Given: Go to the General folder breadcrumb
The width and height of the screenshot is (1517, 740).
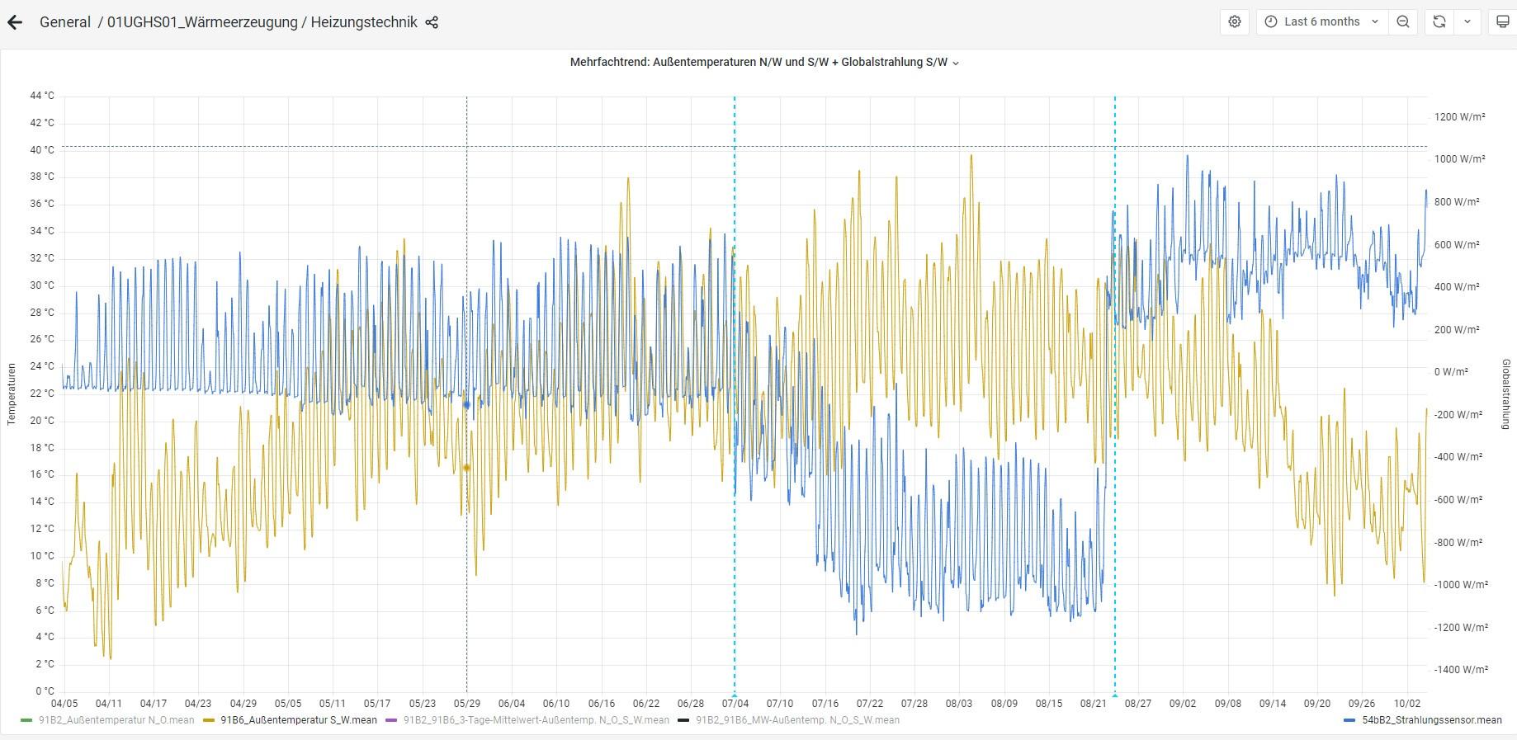Looking at the screenshot, I should (x=65, y=22).
